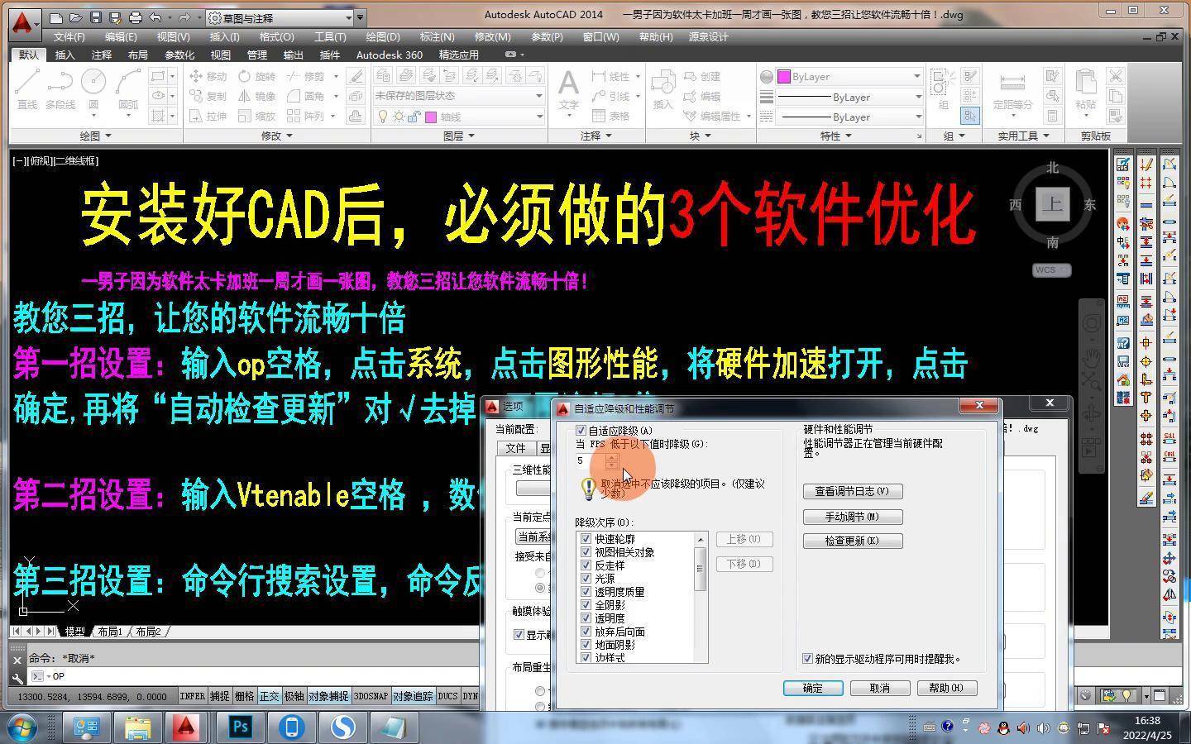Screen dimensions: 1191x744
Task: Click the 手动调节(M) button
Action: [852, 517]
